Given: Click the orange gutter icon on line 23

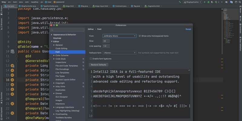Looking at the screenshot, I should 12,113.
